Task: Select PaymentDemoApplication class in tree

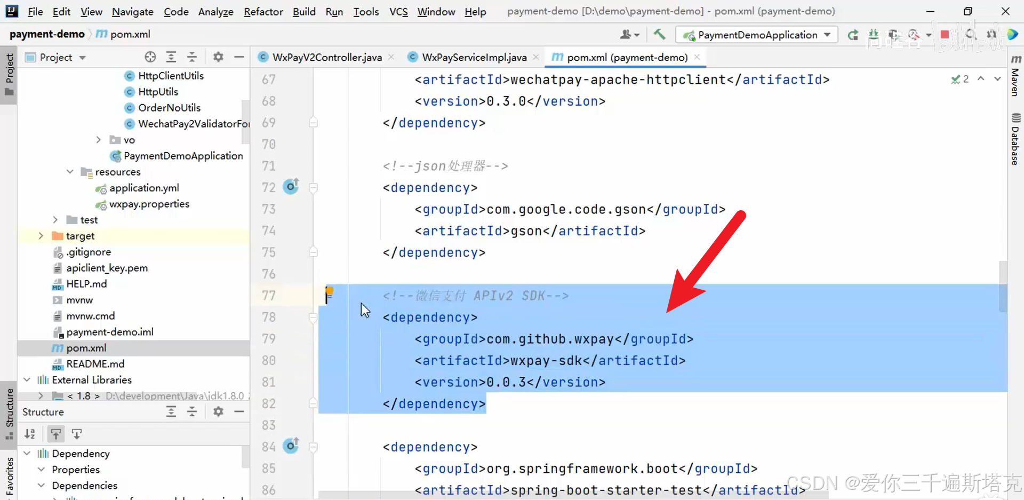Action: pos(183,156)
